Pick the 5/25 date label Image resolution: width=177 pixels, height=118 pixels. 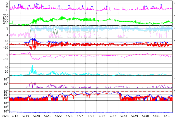tap(91, 116)
